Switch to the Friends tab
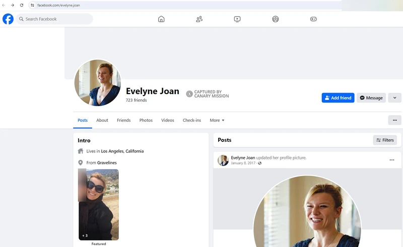This screenshot has height=247, width=403. point(123,120)
